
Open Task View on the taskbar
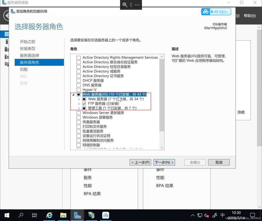tap(34, 215)
